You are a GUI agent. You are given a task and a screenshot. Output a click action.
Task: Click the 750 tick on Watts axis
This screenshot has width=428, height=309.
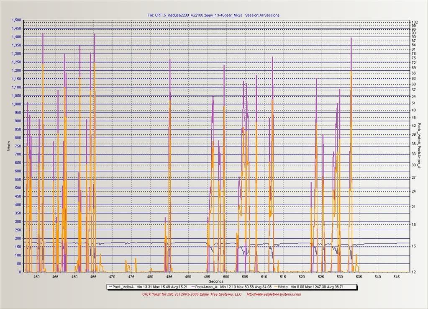click(18, 146)
